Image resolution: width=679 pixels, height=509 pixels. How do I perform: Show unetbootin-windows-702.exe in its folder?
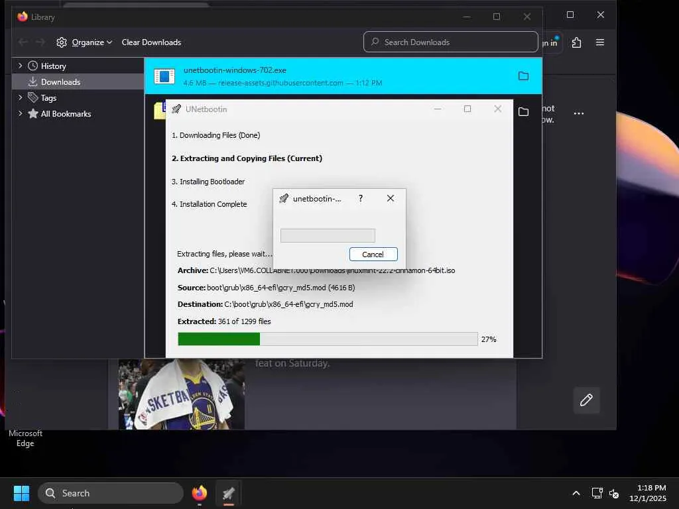coord(523,76)
